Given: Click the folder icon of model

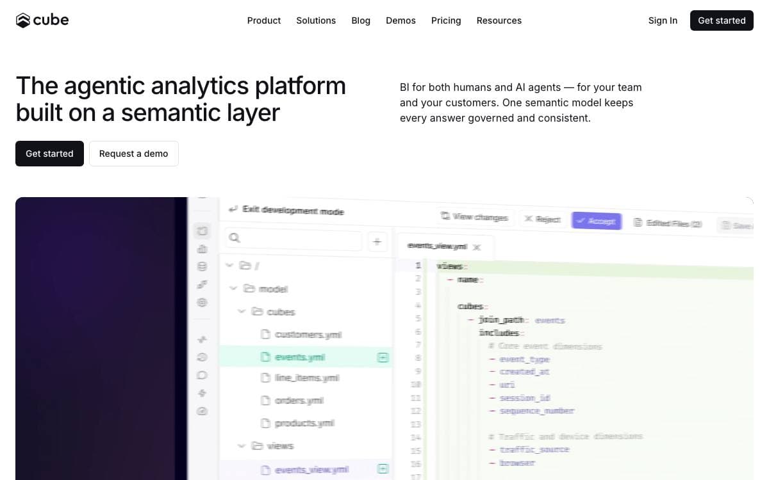Looking at the screenshot, I should [x=249, y=289].
